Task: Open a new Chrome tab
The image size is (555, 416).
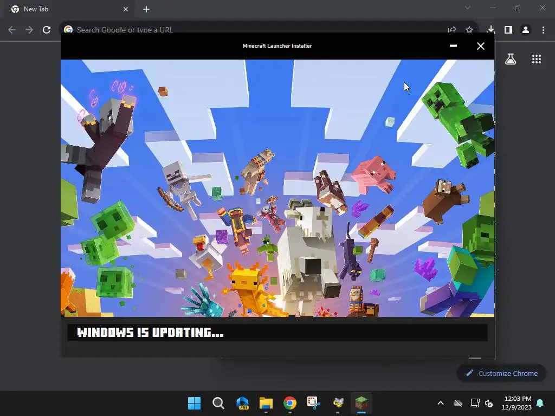Action: pos(146,9)
